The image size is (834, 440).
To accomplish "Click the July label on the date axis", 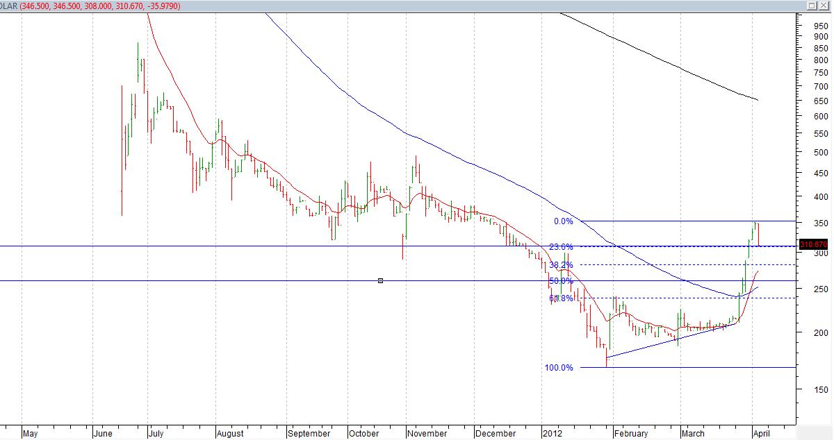I will [x=156, y=434].
